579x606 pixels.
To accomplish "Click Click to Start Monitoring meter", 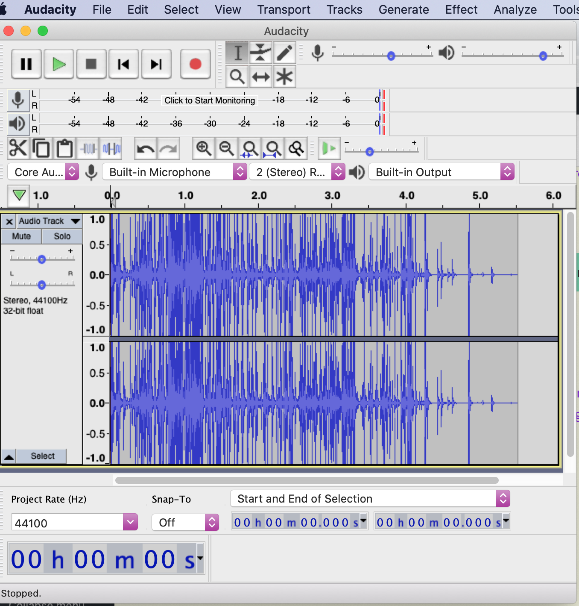I will click(210, 100).
